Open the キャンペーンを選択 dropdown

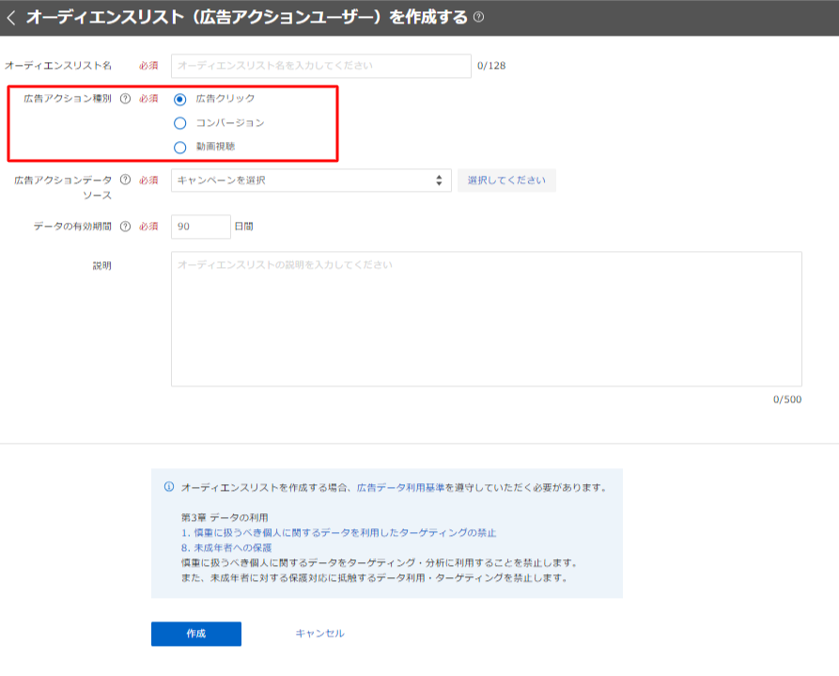click(311, 181)
